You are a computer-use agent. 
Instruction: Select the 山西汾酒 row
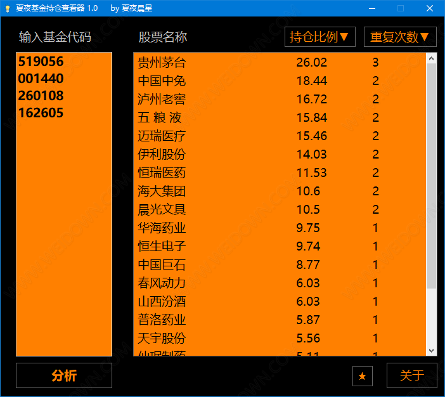click(280, 301)
